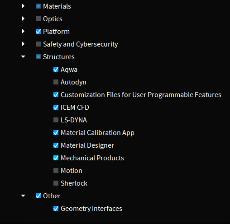
Task: Select the Materials label
Action: coord(57,6)
